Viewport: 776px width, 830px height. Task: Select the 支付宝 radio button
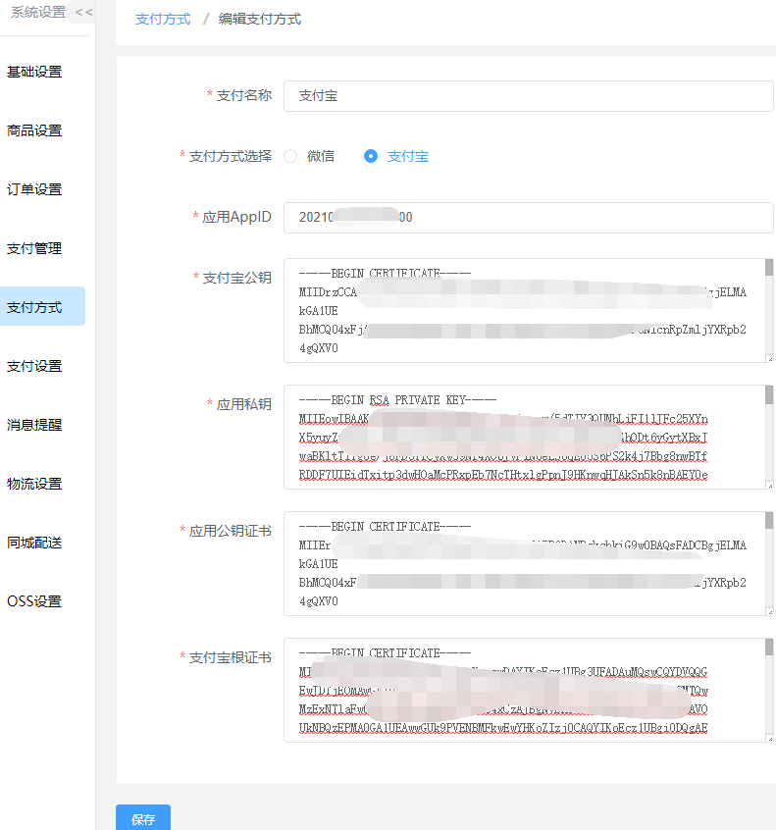371,156
